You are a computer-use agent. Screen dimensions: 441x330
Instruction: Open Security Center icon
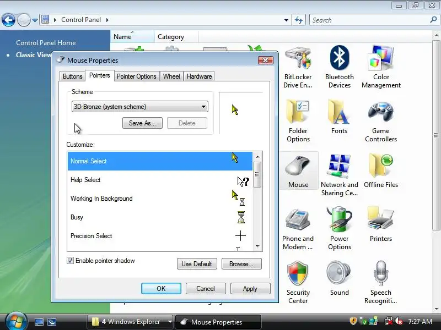click(x=298, y=282)
